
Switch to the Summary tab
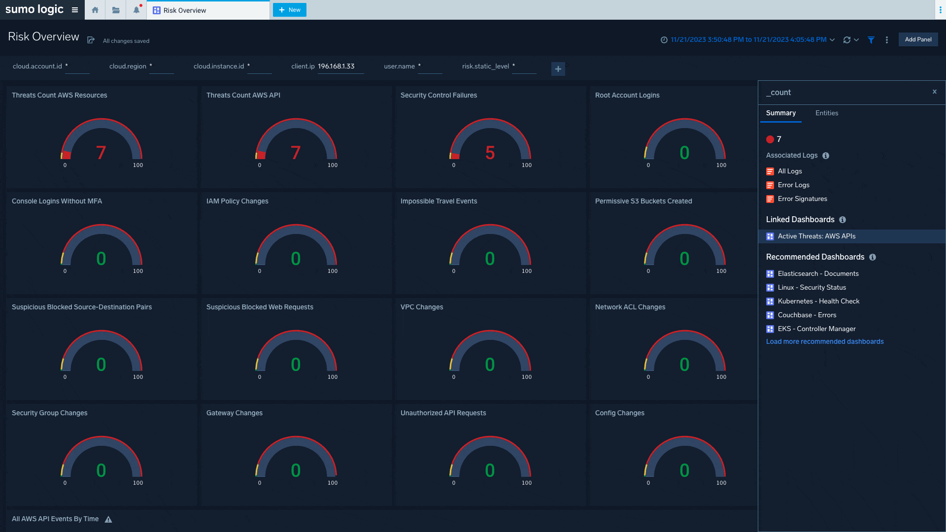(x=780, y=113)
